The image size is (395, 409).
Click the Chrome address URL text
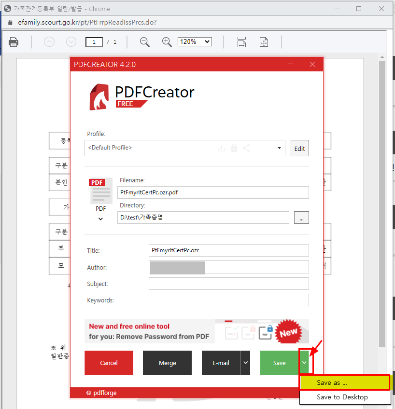coord(87,23)
